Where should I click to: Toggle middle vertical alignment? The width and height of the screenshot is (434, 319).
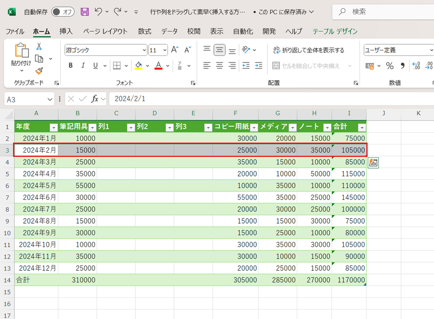[220, 50]
